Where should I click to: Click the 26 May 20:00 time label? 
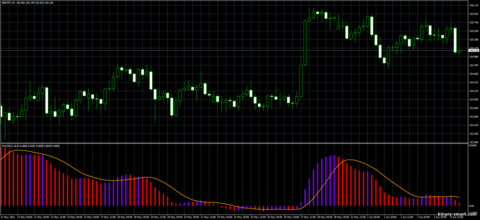tap(291, 217)
